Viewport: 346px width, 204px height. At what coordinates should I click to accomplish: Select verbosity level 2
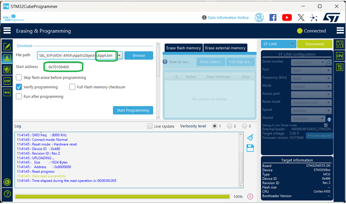(x=229, y=126)
